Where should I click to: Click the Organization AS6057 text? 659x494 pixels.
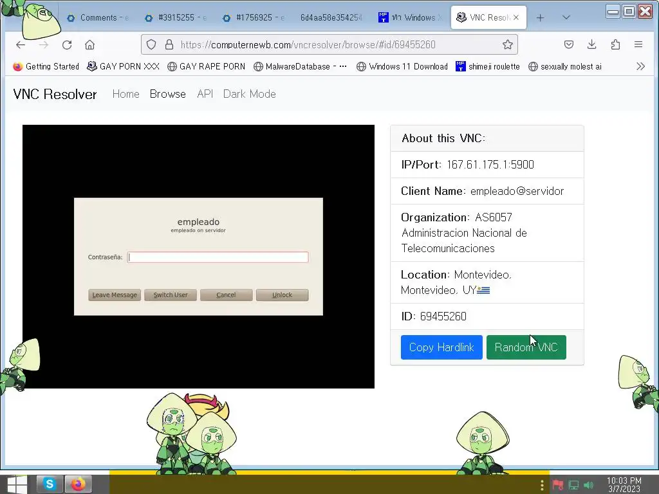point(464,233)
